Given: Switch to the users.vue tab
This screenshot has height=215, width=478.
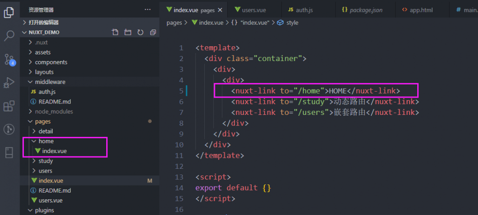Looking at the screenshot, I should [254, 10].
